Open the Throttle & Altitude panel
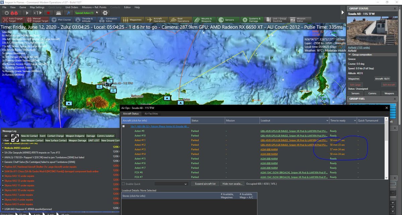 click(x=85, y=20)
